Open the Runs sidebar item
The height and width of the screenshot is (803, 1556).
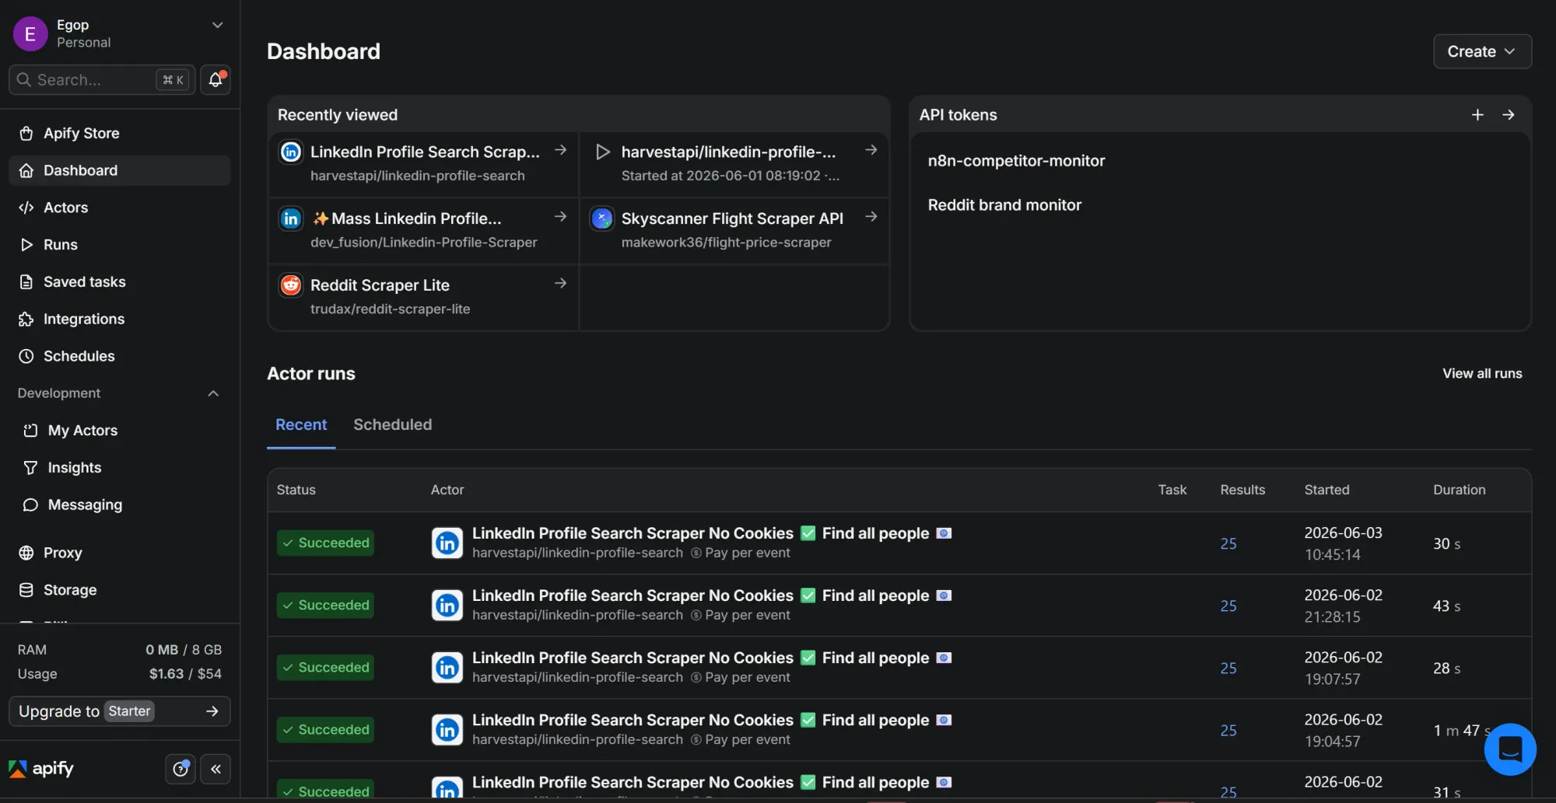click(120, 244)
